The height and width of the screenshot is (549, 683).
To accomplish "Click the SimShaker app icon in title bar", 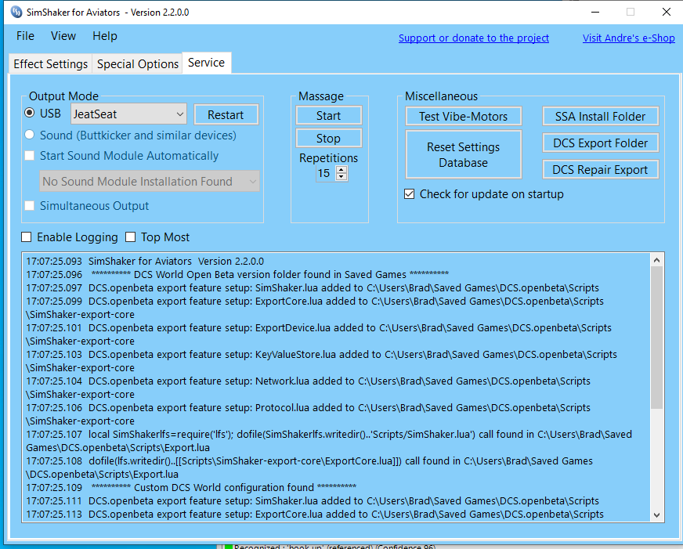I will tap(16, 13).
